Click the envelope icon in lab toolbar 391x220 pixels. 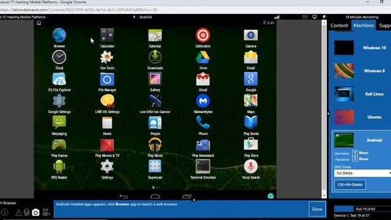click(305, 17)
